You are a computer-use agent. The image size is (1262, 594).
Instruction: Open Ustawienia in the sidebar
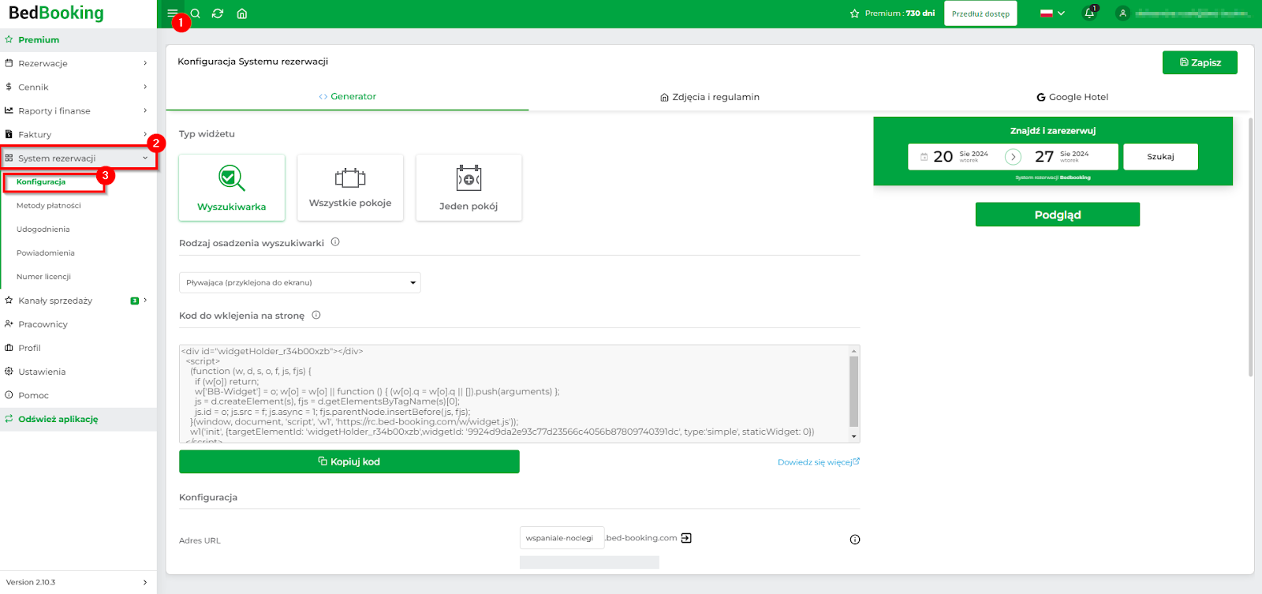coord(78,372)
